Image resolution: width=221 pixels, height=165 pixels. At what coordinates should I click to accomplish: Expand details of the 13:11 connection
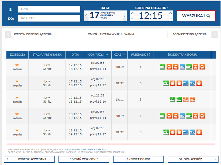pyautogui.click(x=17, y=99)
